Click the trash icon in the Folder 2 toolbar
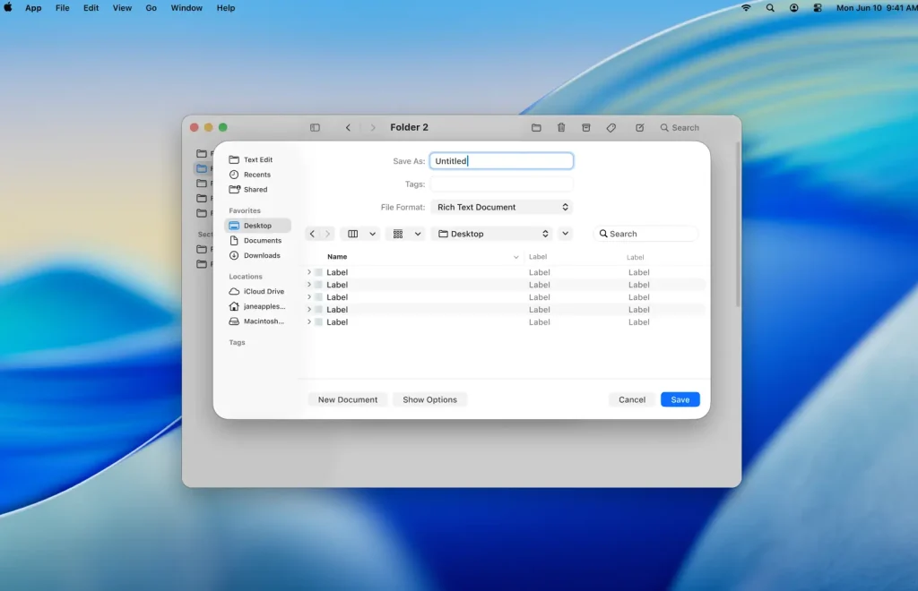 [561, 128]
